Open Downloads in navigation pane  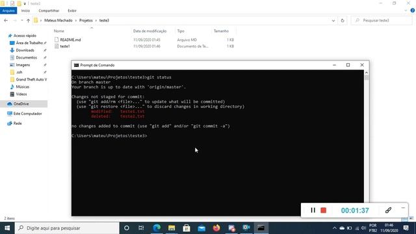point(25,50)
